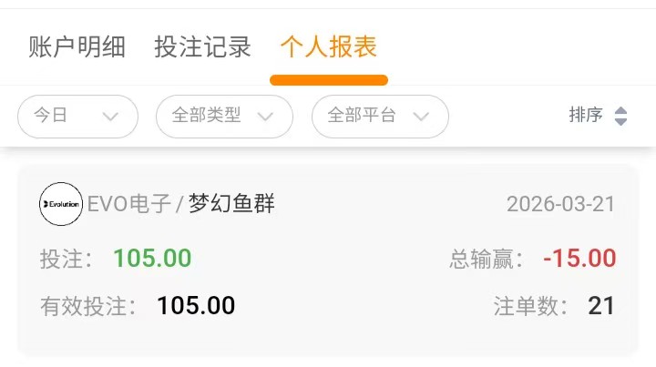Click the EVO电子 platform label
The image size is (656, 367).
pos(129,204)
